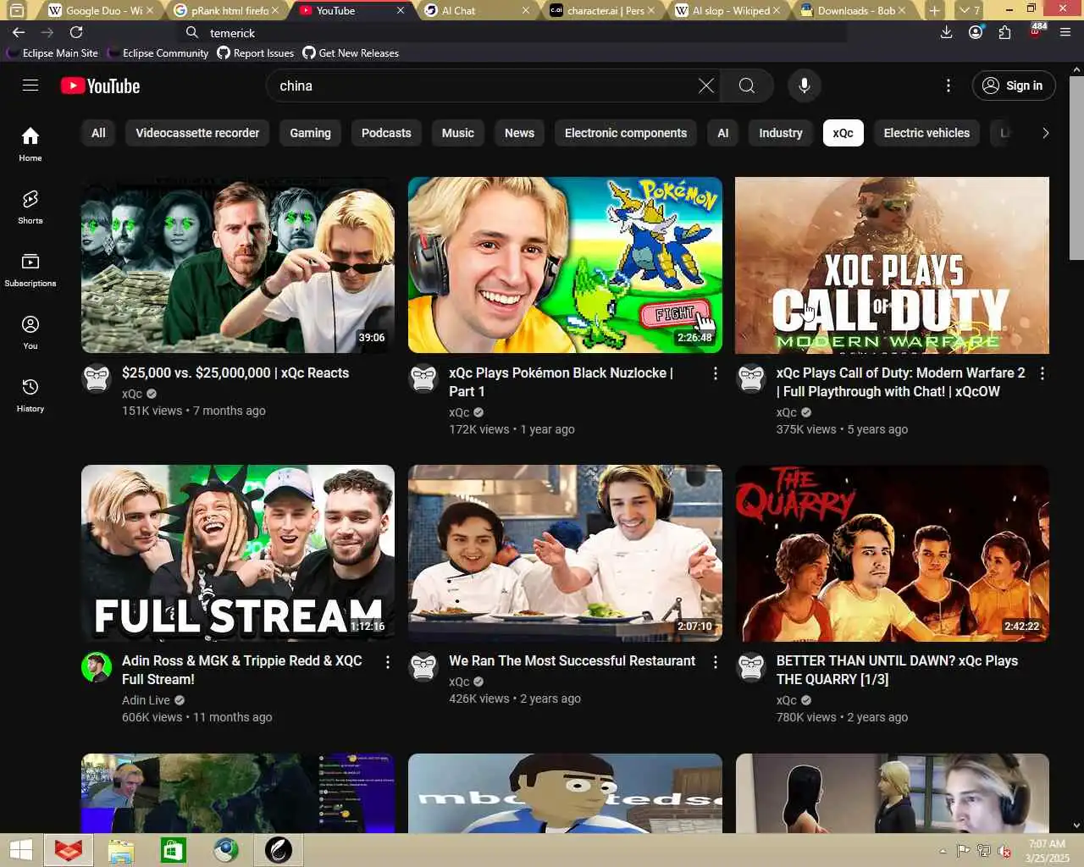Select the Gaming filter chip
The height and width of the screenshot is (867, 1084).
[x=310, y=133]
